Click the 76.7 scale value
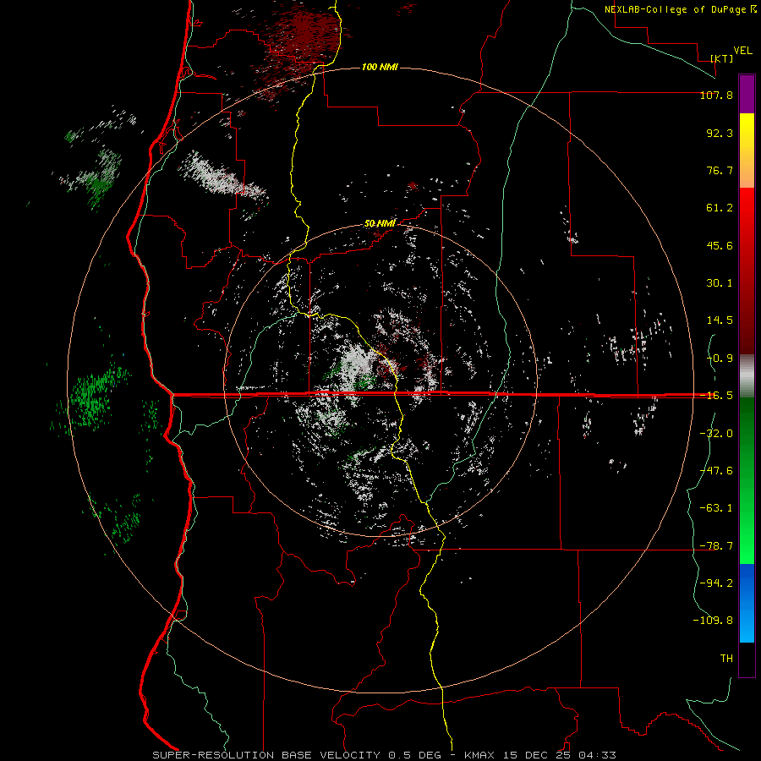Screen dimensions: 761x761 tap(720, 170)
